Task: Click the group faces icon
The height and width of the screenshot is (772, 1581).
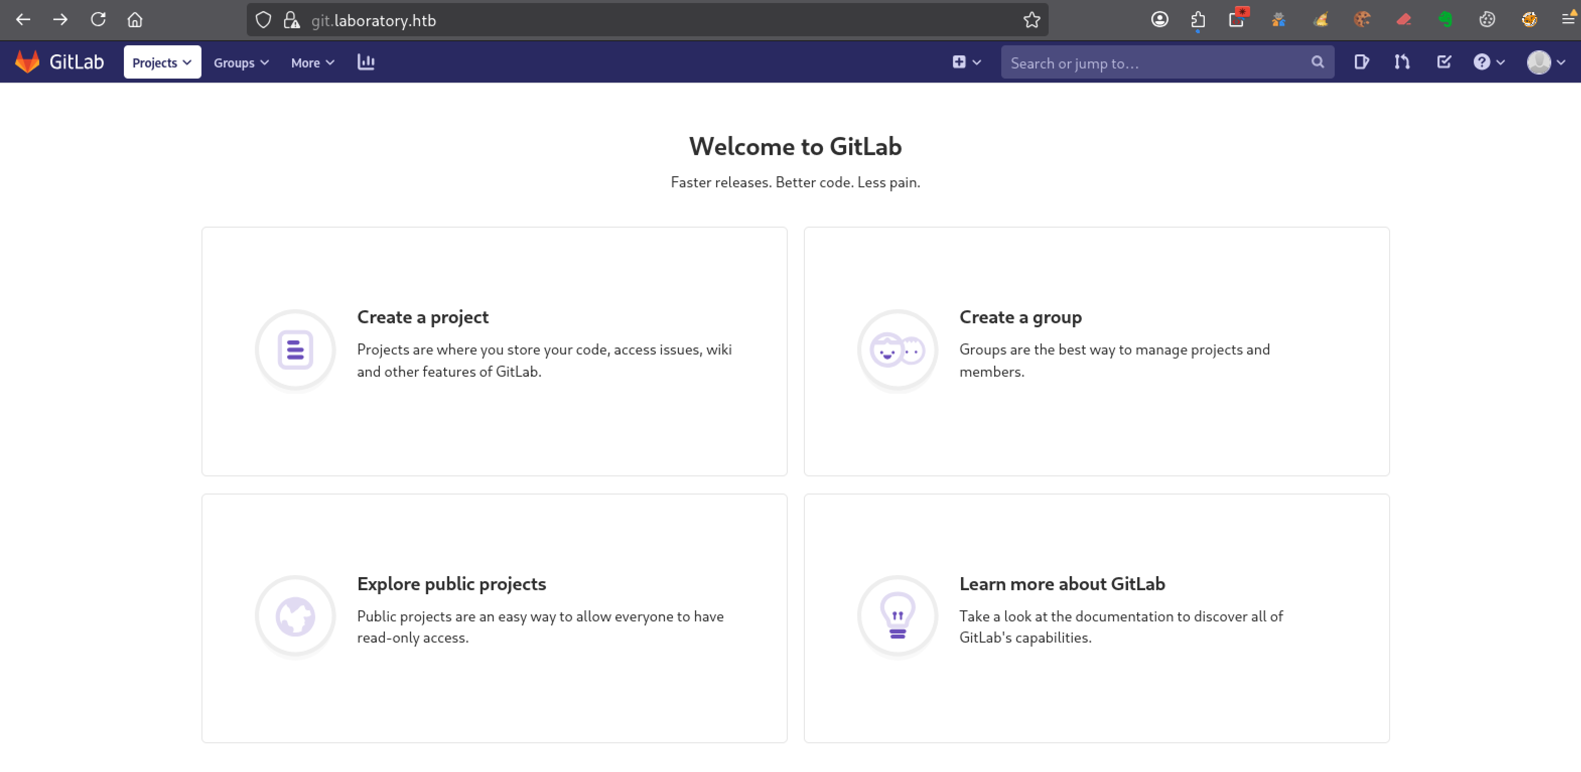Action: 898,350
